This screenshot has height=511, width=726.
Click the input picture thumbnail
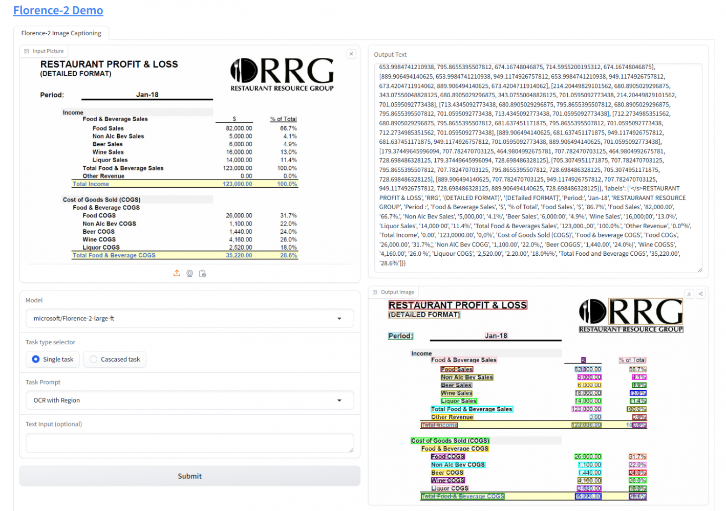189,160
